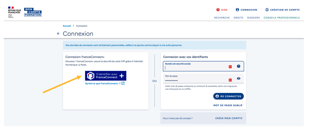Click the red password manager icon in social security field
Viewport: 309px width, 131px height.
point(230,67)
